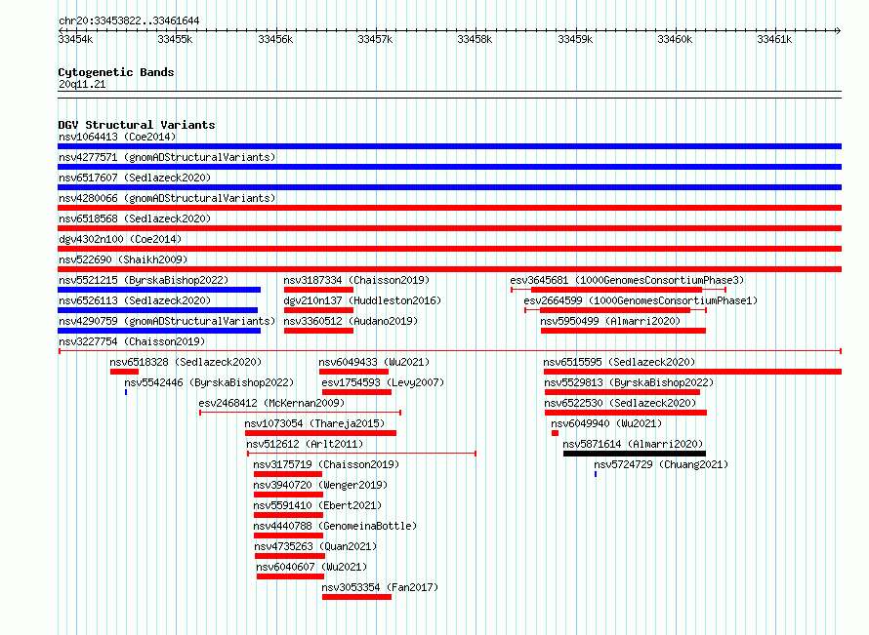
Task: Click the nsv6040607 (Wu2021) label
Action: [311, 567]
